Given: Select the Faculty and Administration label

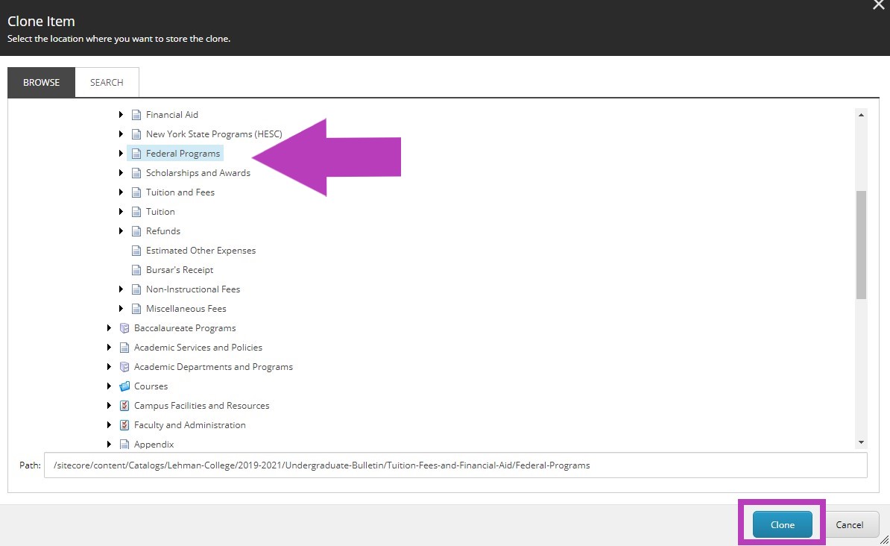Looking at the screenshot, I should (189, 425).
